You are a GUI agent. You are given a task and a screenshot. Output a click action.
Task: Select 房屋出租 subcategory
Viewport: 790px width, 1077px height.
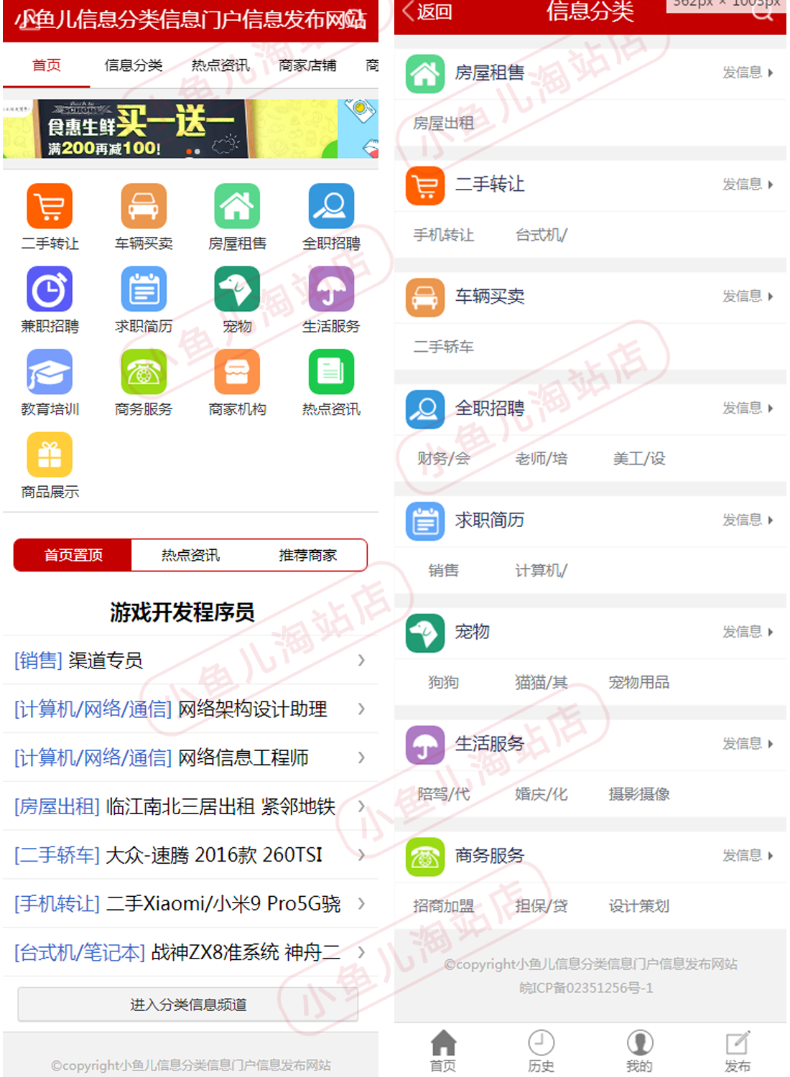(443, 123)
